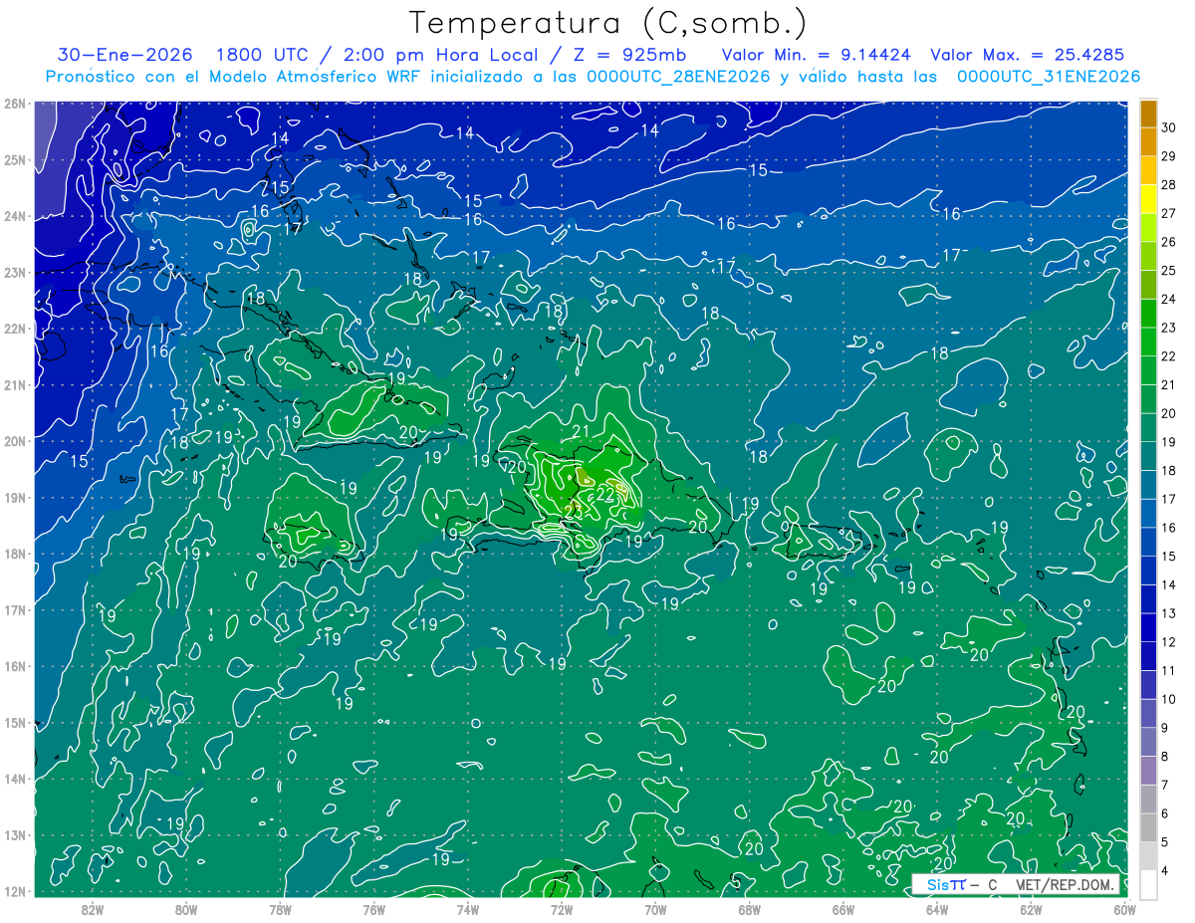The image size is (1195, 923).
Task: Click the "72W" longitude axis label
Action: click(x=561, y=909)
